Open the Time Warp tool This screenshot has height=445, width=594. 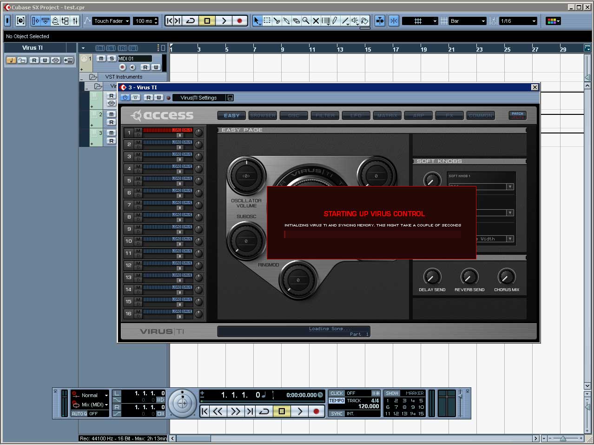[326, 21]
